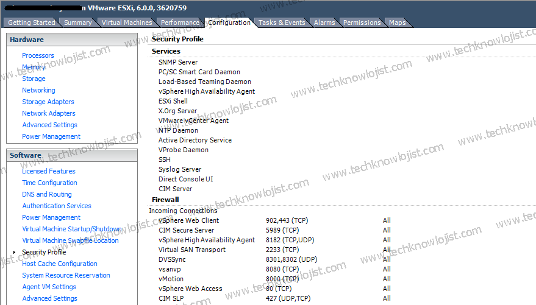Select Syslog Server service
The width and height of the screenshot is (536, 305).
click(x=180, y=169)
